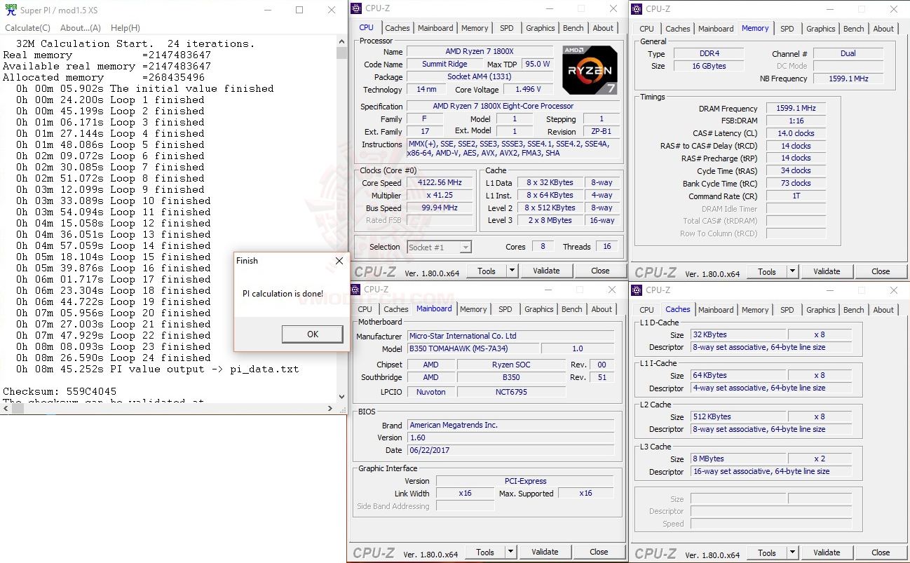Image resolution: width=910 pixels, height=563 pixels.
Task: Click the Tools button in memory Timings window
Action: [767, 271]
